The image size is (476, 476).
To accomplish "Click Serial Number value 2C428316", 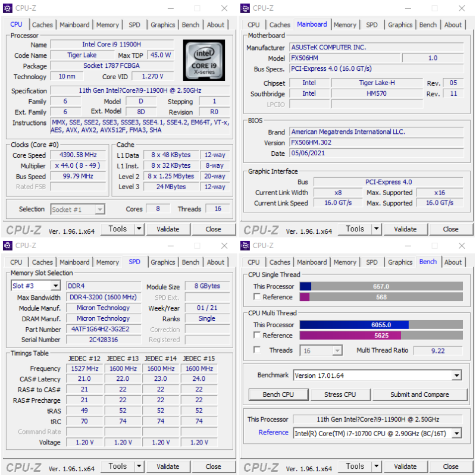I will pyautogui.click(x=103, y=340).
